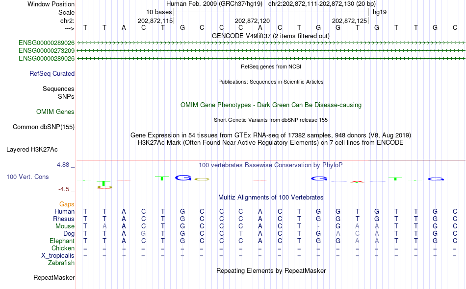
Task: Select the Elephant species row label
Action: 62,241
